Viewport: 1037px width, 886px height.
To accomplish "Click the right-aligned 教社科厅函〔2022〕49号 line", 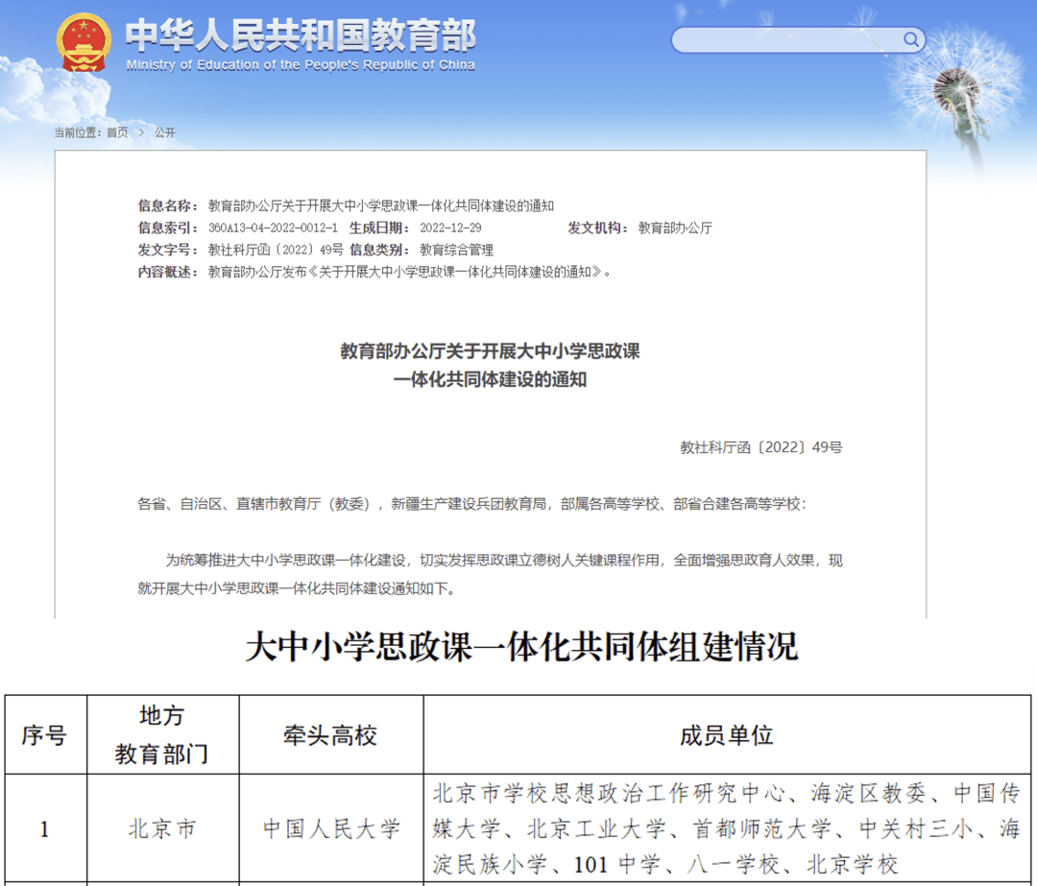I will tap(761, 447).
